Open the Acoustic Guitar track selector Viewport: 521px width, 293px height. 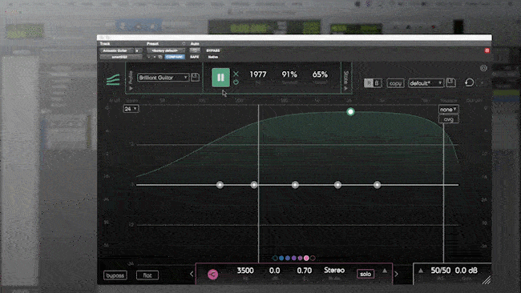pyautogui.click(x=116, y=50)
